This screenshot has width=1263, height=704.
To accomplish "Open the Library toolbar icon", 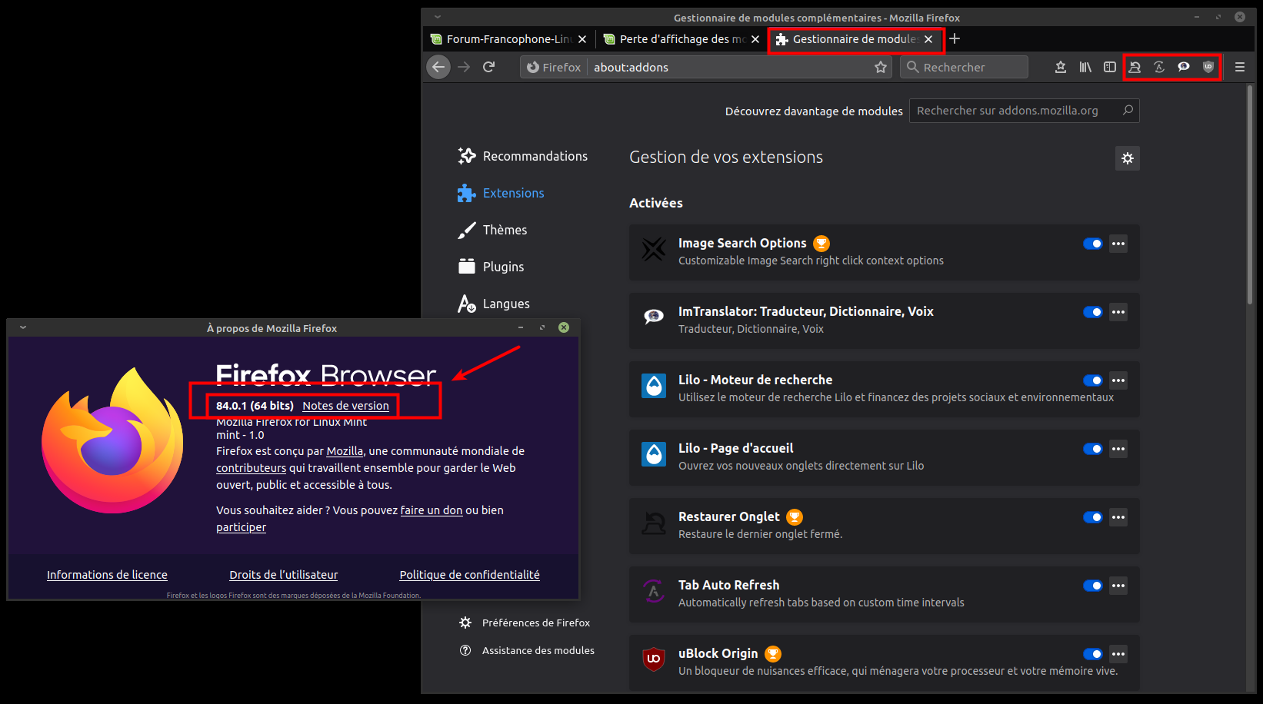I will click(x=1085, y=67).
